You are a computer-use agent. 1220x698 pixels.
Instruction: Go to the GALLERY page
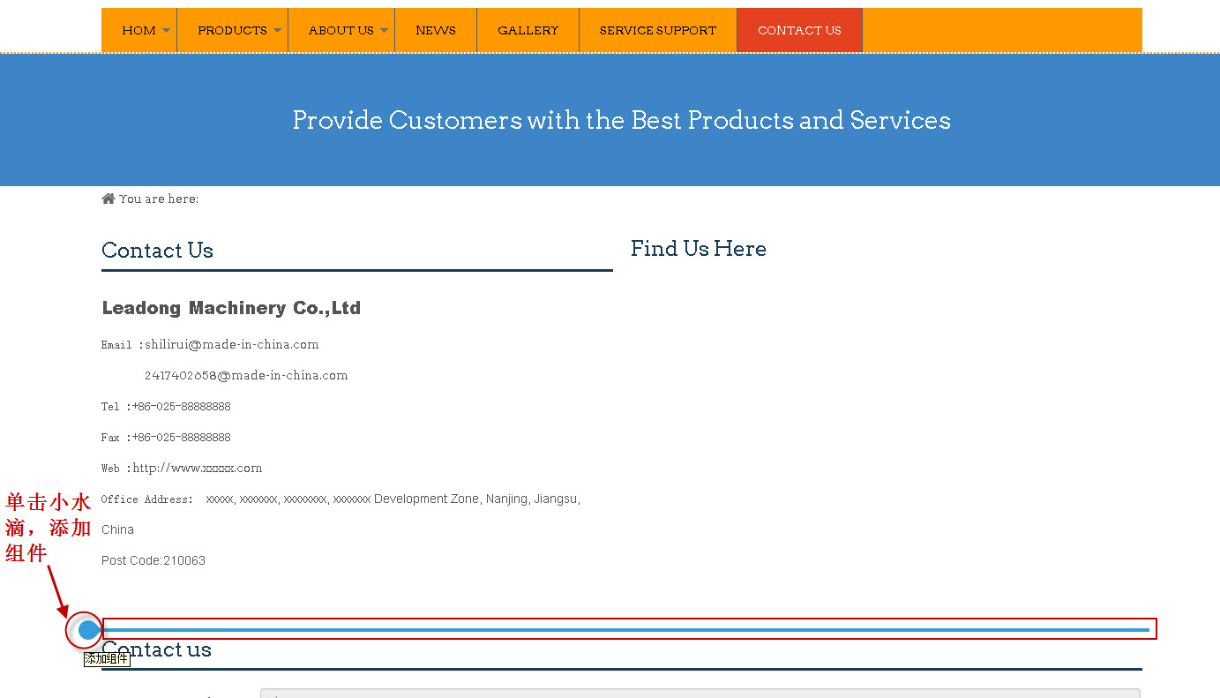click(528, 31)
